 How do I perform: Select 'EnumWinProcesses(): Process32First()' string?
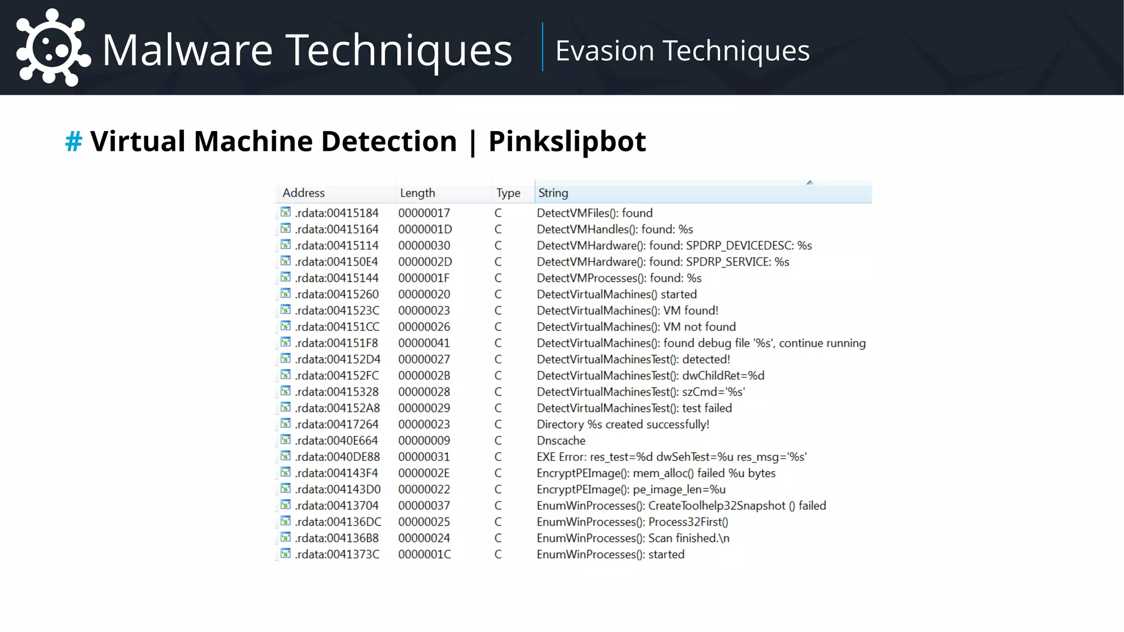pyautogui.click(x=632, y=522)
